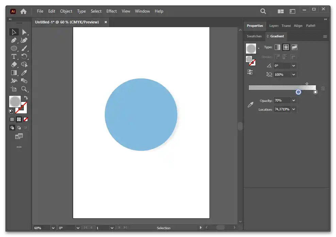Select the Direct Selection tool

(x=24, y=32)
